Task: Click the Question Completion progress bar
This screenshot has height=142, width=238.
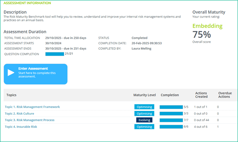Action: pyautogui.click(x=55, y=54)
